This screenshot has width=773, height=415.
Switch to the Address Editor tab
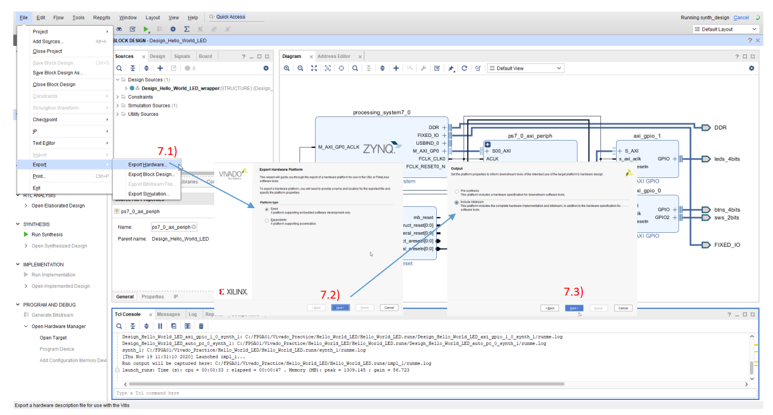(x=334, y=56)
